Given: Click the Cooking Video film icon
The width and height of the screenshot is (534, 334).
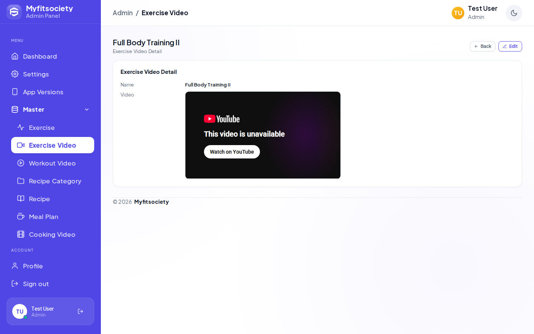Looking at the screenshot, I should [21, 234].
